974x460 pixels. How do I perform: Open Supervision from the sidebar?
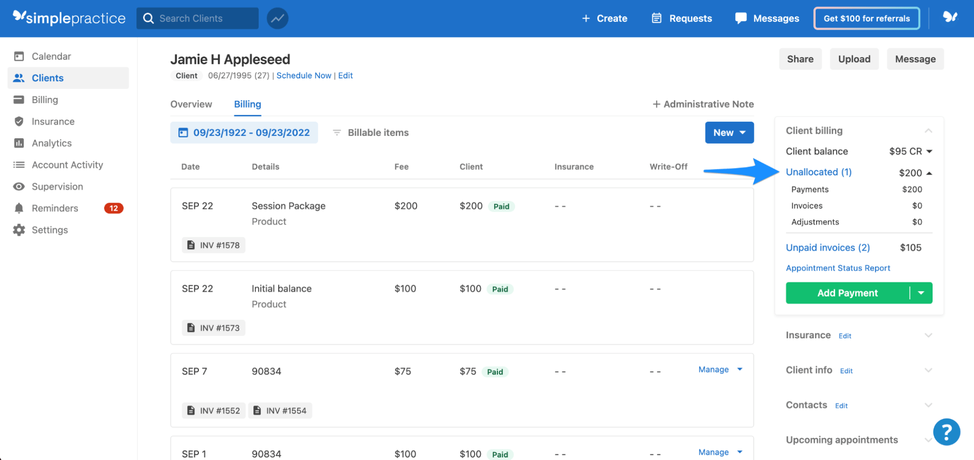pyautogui.click(x=57, y=186)
